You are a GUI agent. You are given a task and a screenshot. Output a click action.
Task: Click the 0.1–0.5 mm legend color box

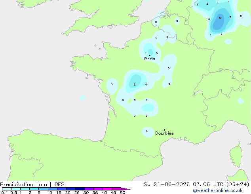7,189
